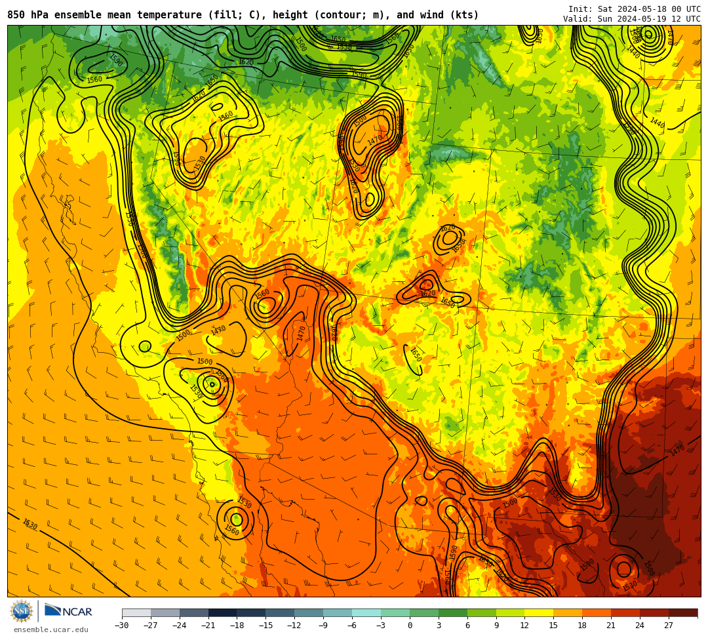Click the Valid date line
708x638 pixels.
(632, 19)
